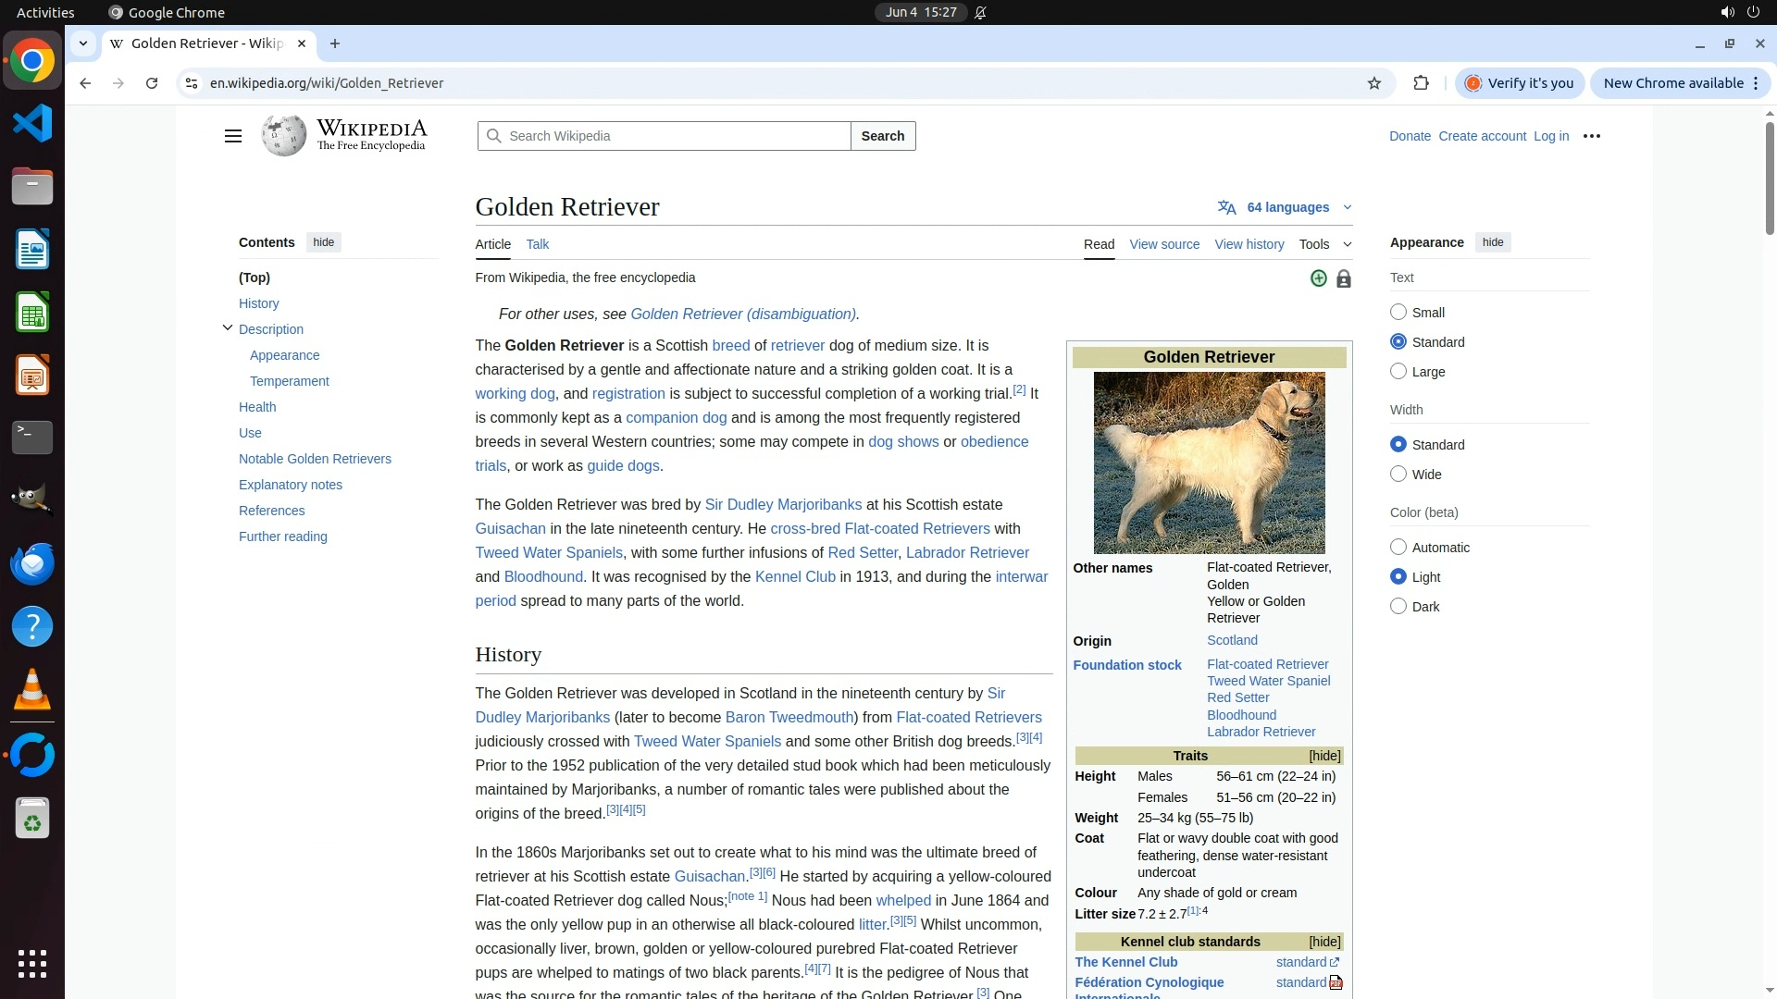This screenshot has height=999, width=1777.
Task: Bookmark this page with the star icon
Action: (1374, 83)
